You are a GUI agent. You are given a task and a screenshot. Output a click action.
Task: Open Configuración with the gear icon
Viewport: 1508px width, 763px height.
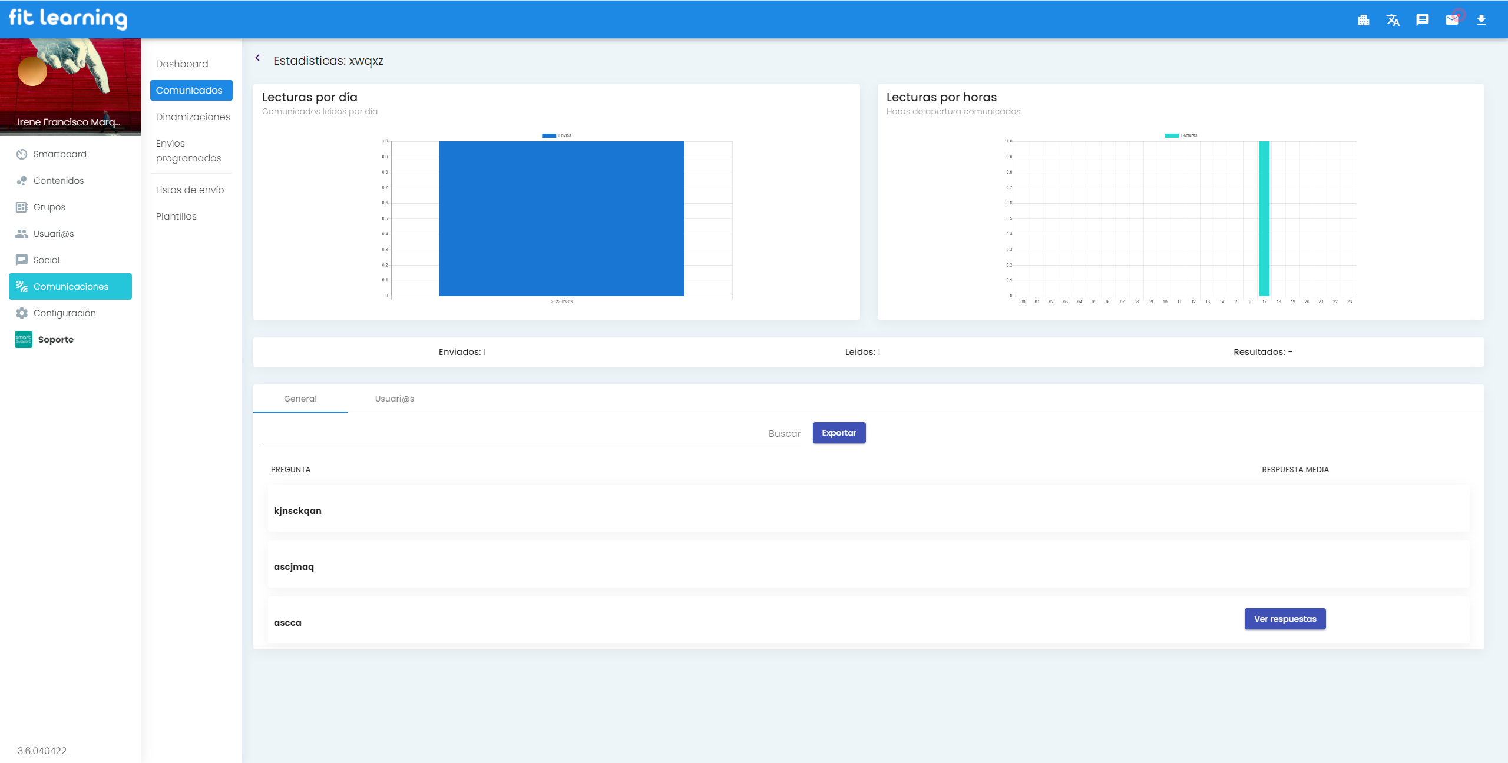tap(64, 313)
